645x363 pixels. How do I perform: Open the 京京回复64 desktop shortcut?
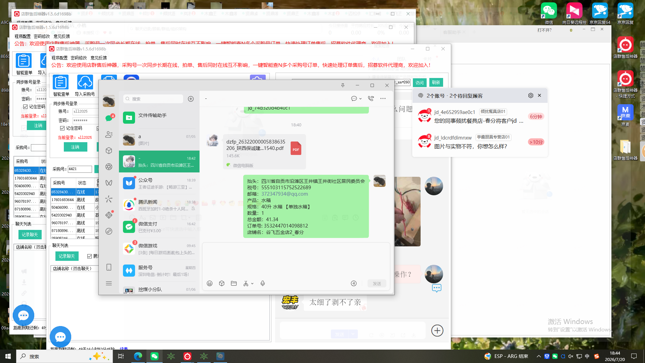(600, 14)
